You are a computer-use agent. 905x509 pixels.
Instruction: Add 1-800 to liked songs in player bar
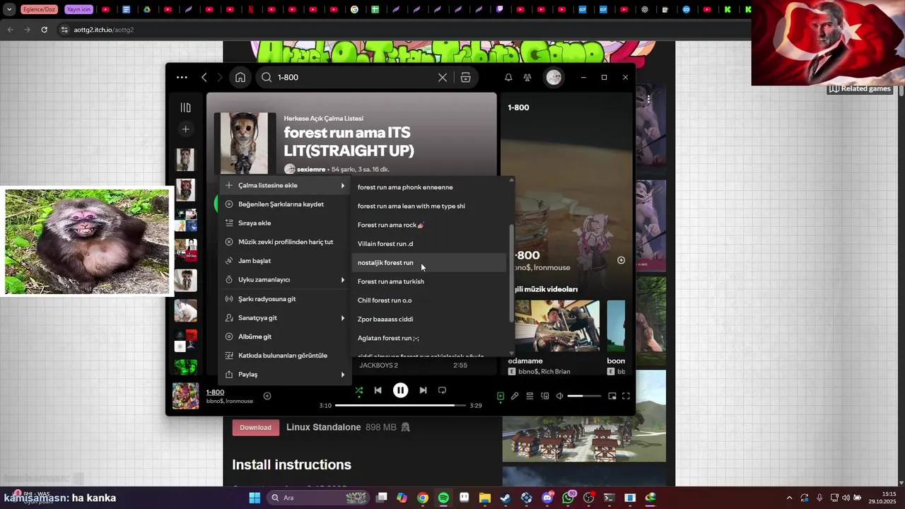pyautogui.click(x=267, y=396)
